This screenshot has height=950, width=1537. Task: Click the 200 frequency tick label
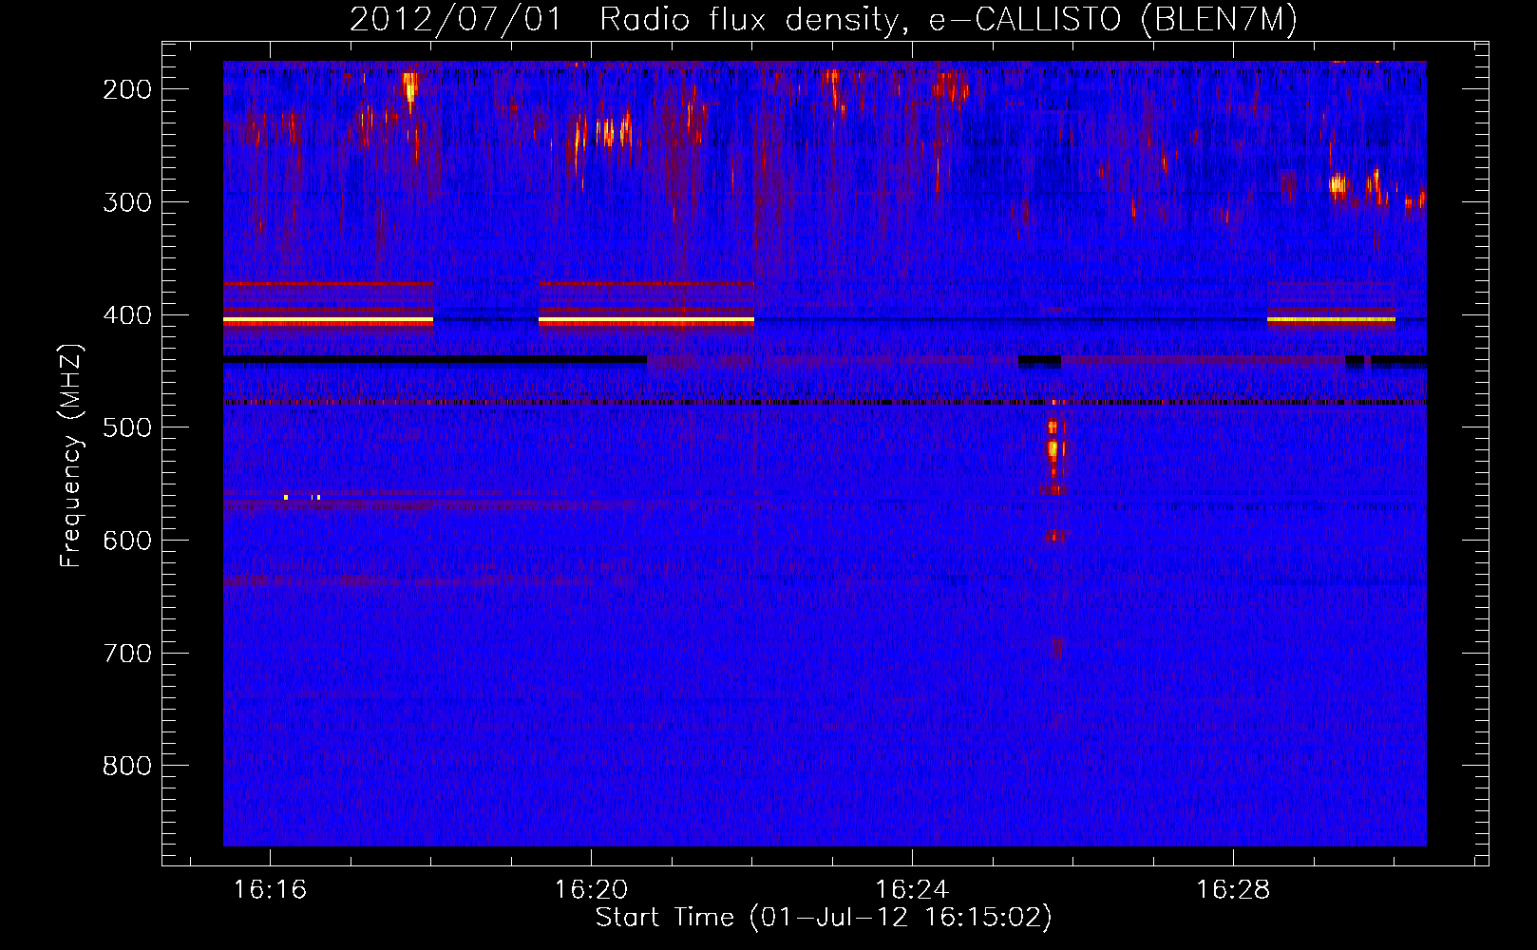pyautogui.click(x=126, y=89)
